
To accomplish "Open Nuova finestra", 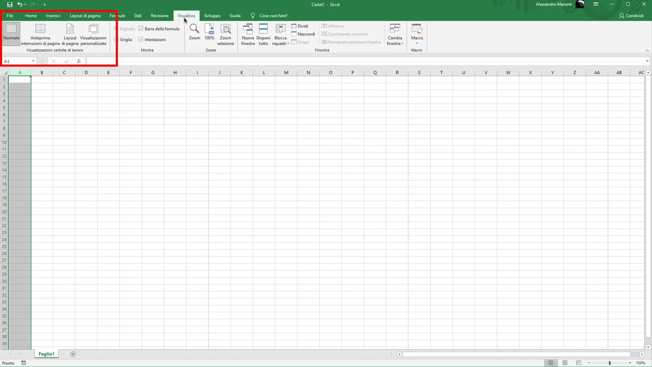I will click(x=248, y=29).
